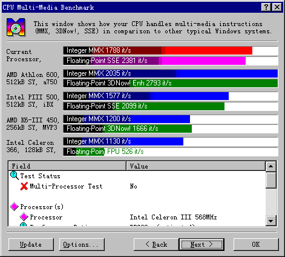Click the magenta diamond beside Processor(s)

click(14, 207)
